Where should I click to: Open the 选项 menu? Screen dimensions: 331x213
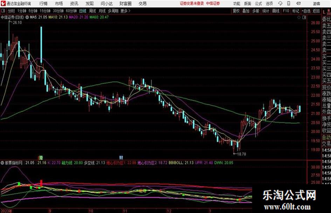tap(269, 3)
